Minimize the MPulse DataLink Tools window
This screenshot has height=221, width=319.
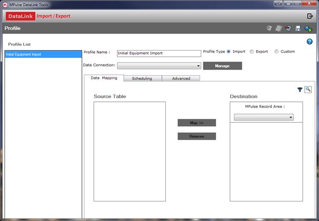click(x=288, y=3)
